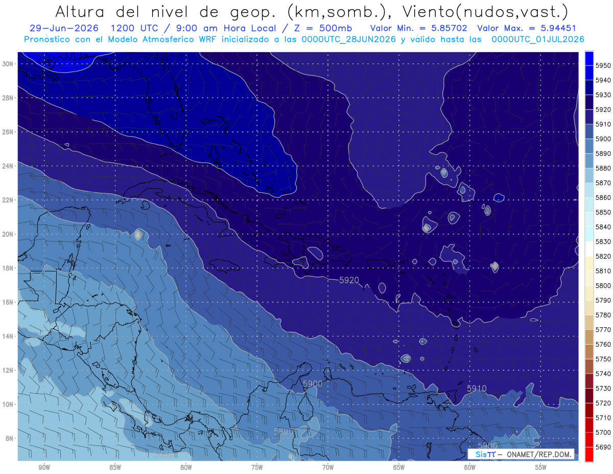Click the '5760' color bar label
The height and width of the screenshot is (474, 613).
pyautogui.click(x=603, y=344)
